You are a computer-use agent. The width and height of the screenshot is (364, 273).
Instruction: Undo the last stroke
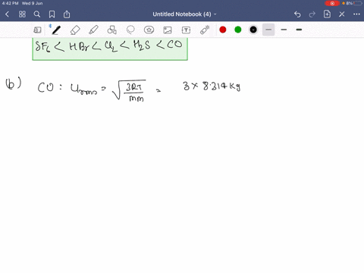(297, 14)
